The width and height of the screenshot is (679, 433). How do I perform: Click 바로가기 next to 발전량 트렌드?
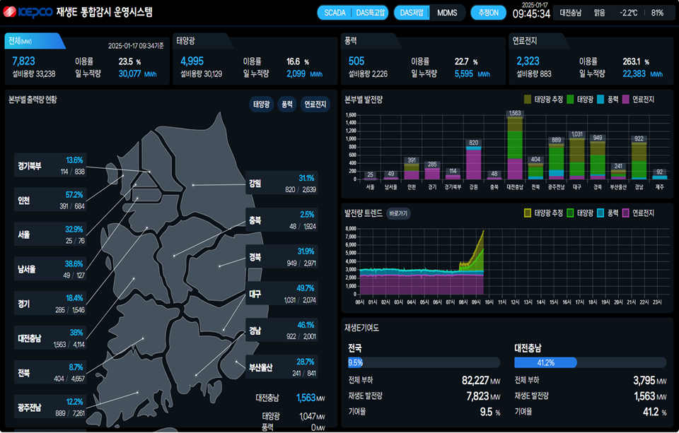coord(398,213)
